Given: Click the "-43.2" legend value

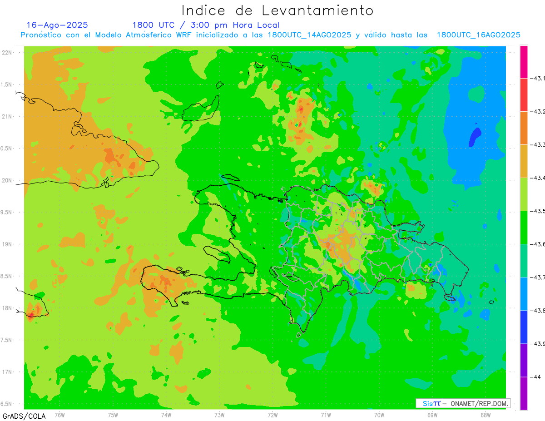Looking at the screenshot, I should (538, 112).
